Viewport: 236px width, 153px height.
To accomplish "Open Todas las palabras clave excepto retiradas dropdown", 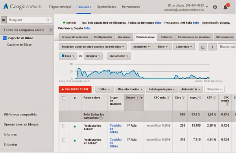I will pos(92,47).
